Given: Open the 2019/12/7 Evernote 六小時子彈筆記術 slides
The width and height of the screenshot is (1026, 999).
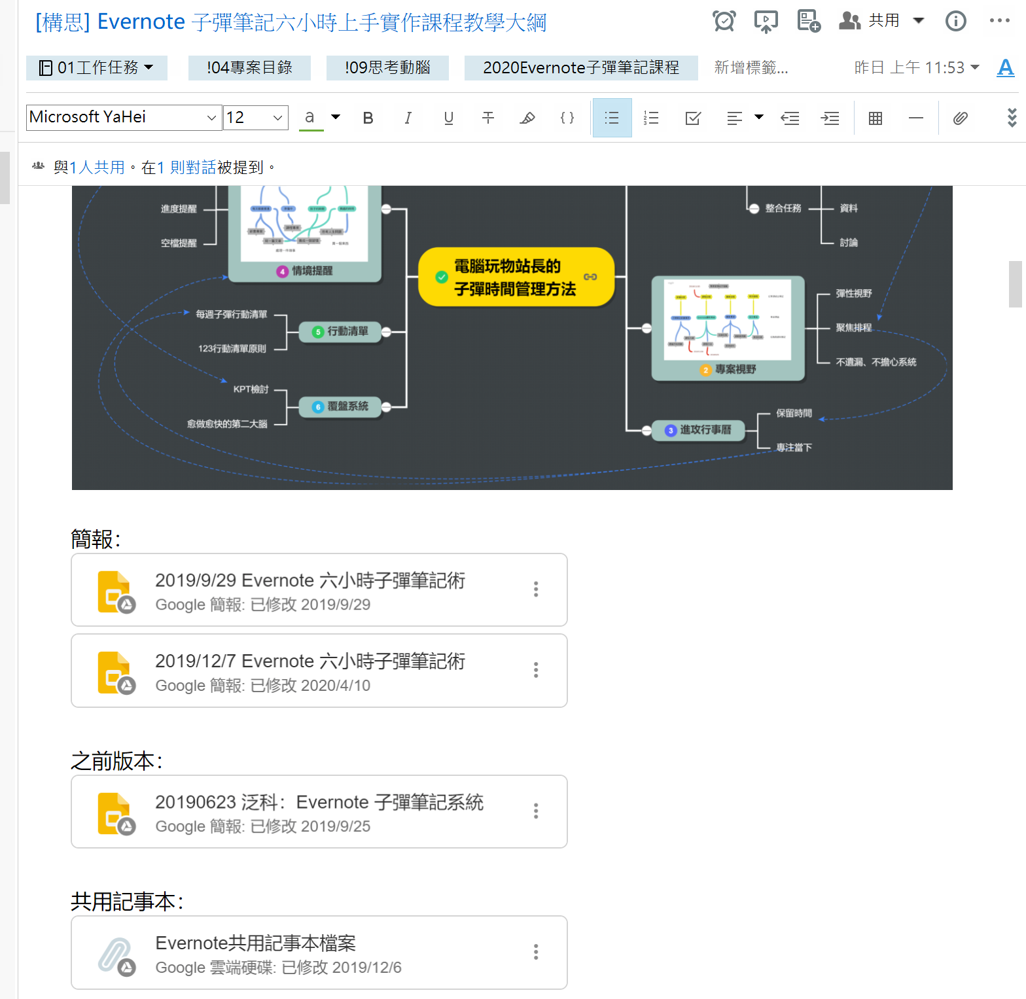Looking at the screenshot, I should tap(319, 671).
